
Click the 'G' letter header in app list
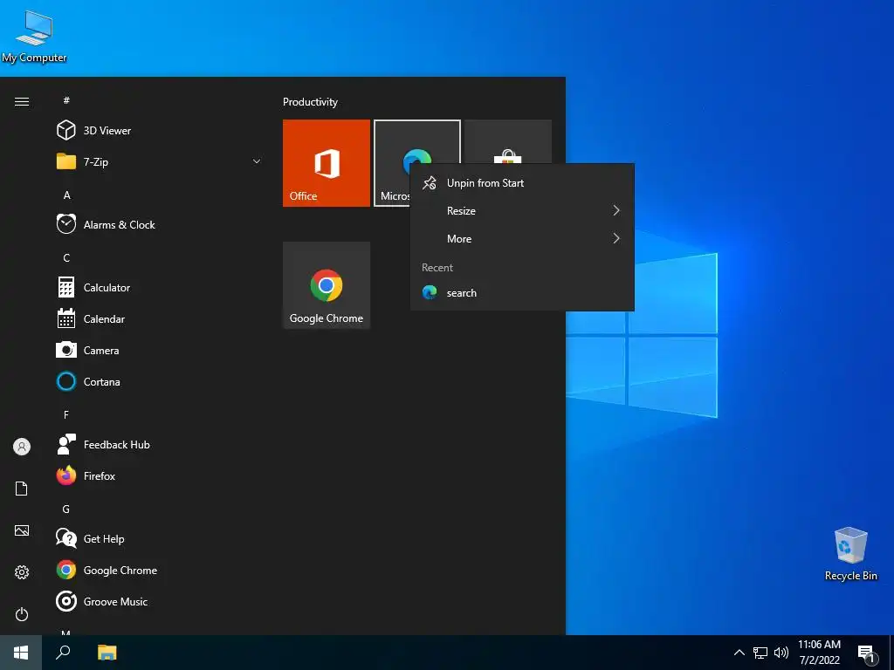coord(66,509)
